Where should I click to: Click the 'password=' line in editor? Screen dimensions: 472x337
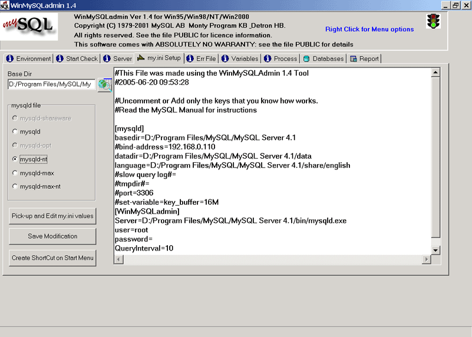pyautogui.click(x=134, y=239)
